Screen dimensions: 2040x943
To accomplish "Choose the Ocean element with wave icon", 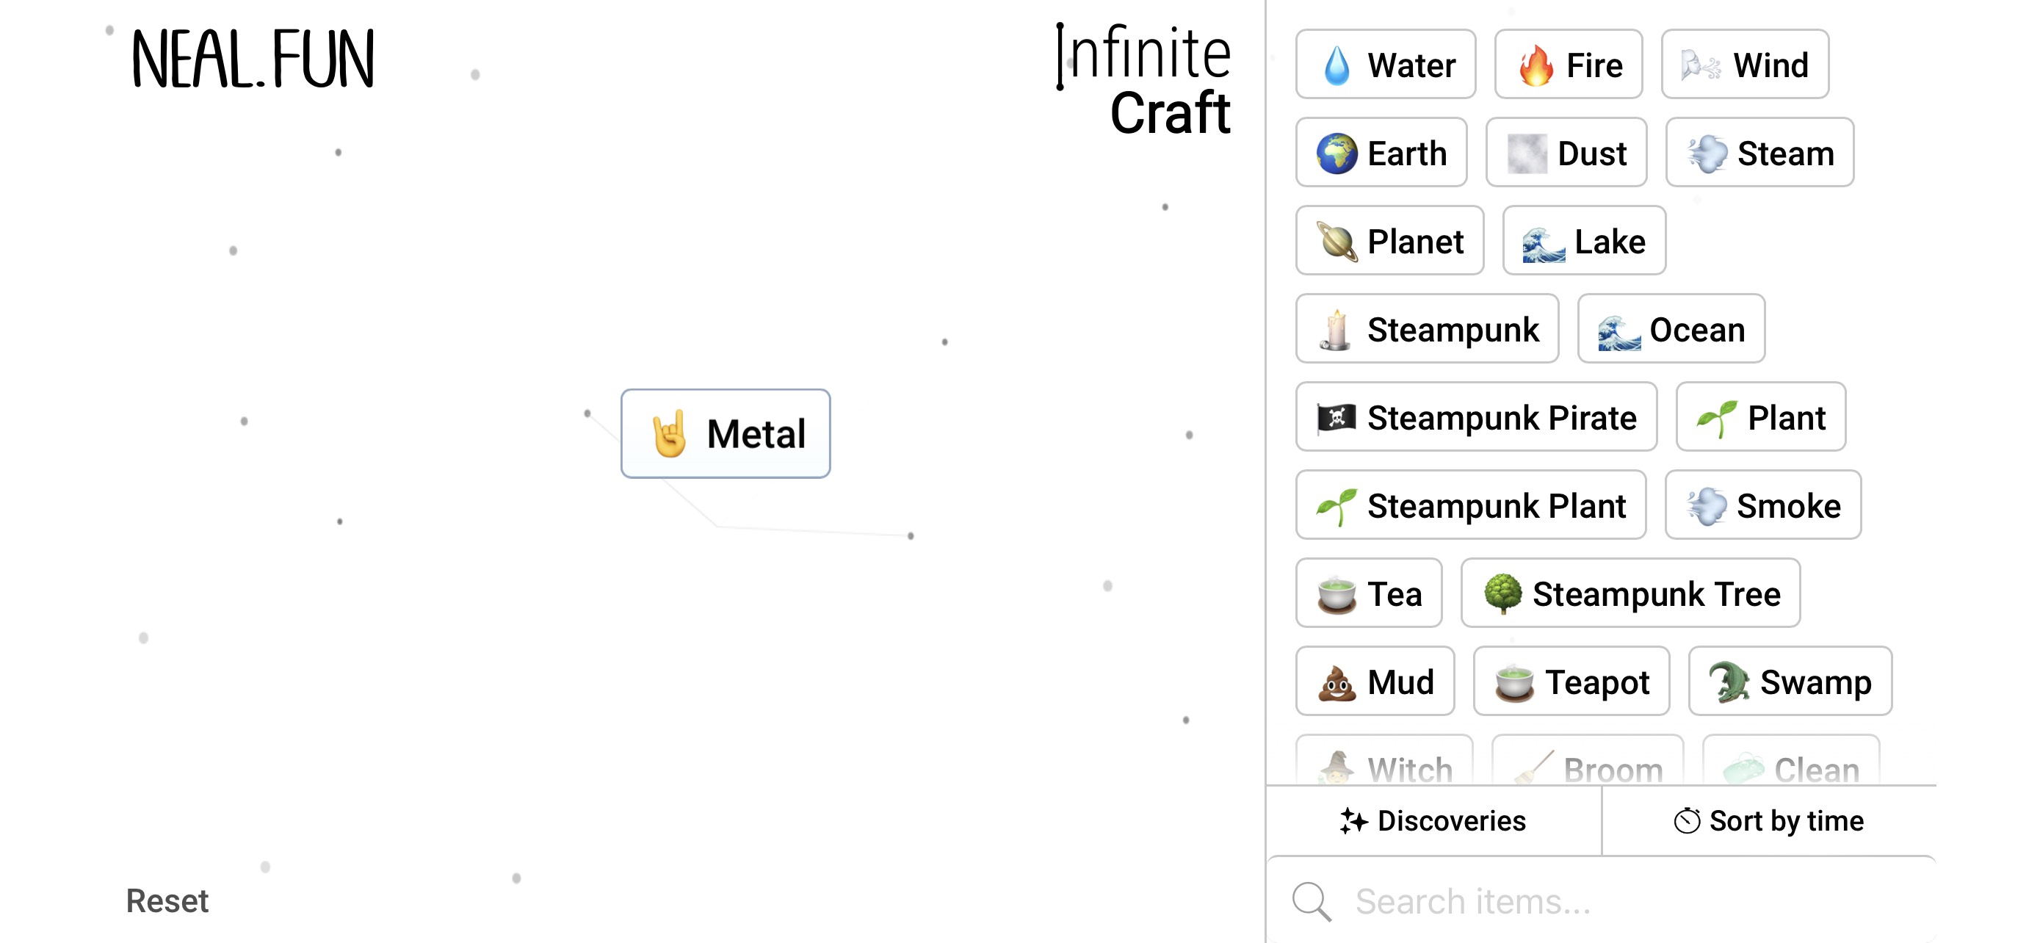I will (x=1671, y=329).
